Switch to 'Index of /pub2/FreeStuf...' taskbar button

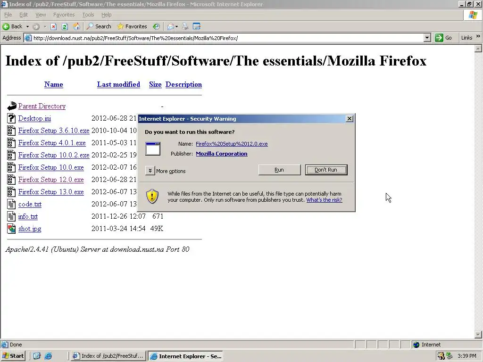click(108, 356)
